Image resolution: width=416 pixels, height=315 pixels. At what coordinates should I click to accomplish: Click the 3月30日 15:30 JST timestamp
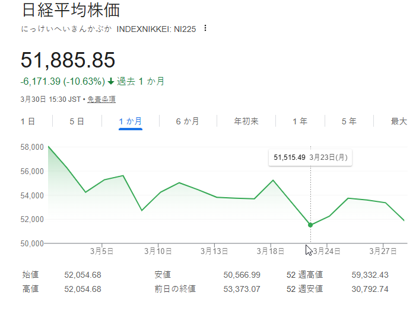(x=50, y=99)
